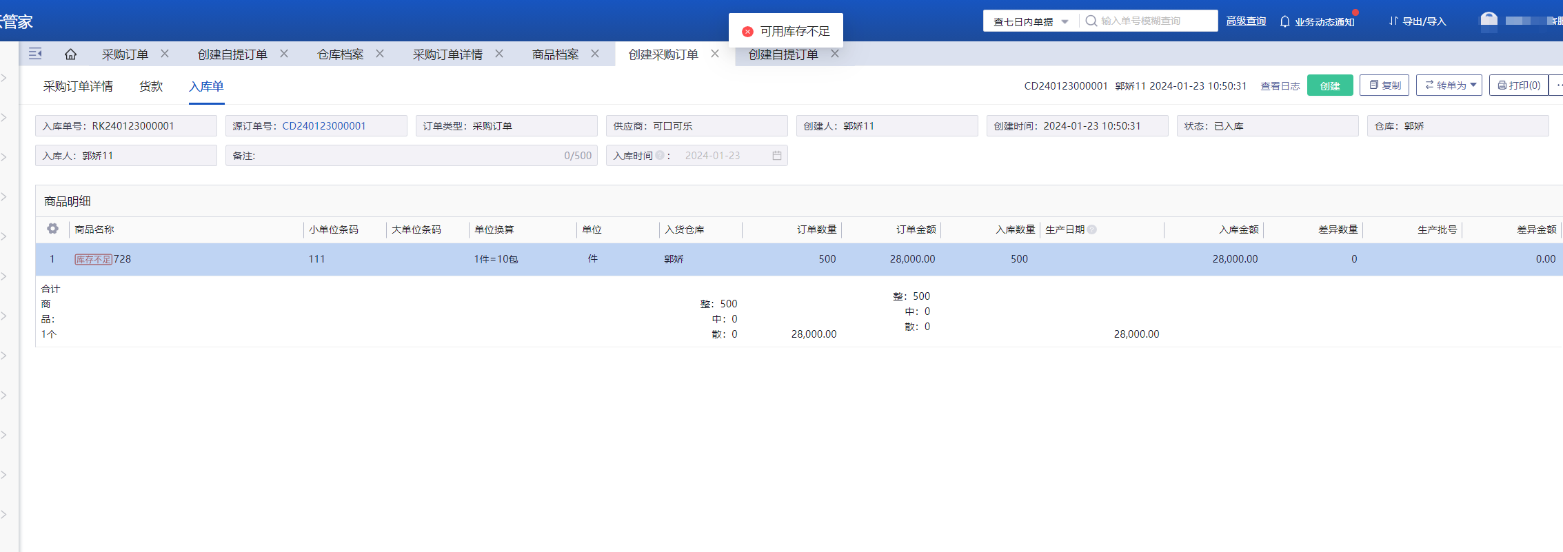Collapse the sidebar menu icon
Viewport: 1563px width, 552px height.
point(35,54)
